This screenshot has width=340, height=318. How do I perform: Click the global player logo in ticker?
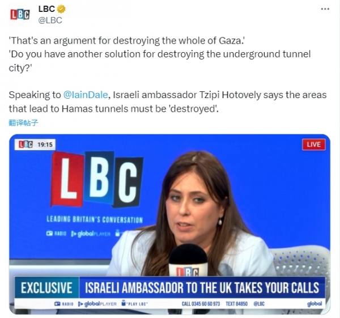(97, 304)
